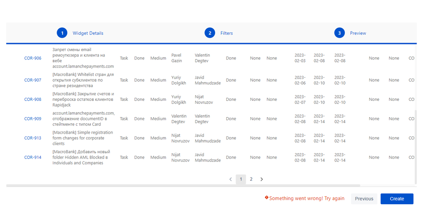
Task: Click the Task type cell of COR-914
Action: coord(124,157)
